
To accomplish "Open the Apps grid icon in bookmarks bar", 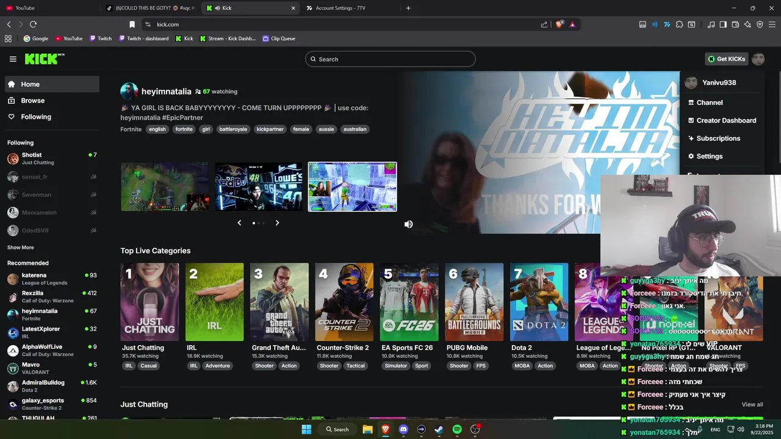I will click(x=8, y=38).
